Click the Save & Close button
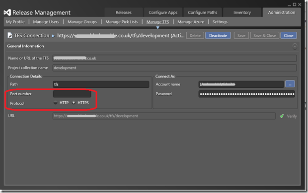 click(265, 36)
